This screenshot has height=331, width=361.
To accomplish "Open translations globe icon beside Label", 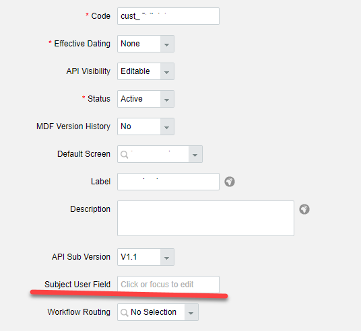I will [x=230, y=182].
